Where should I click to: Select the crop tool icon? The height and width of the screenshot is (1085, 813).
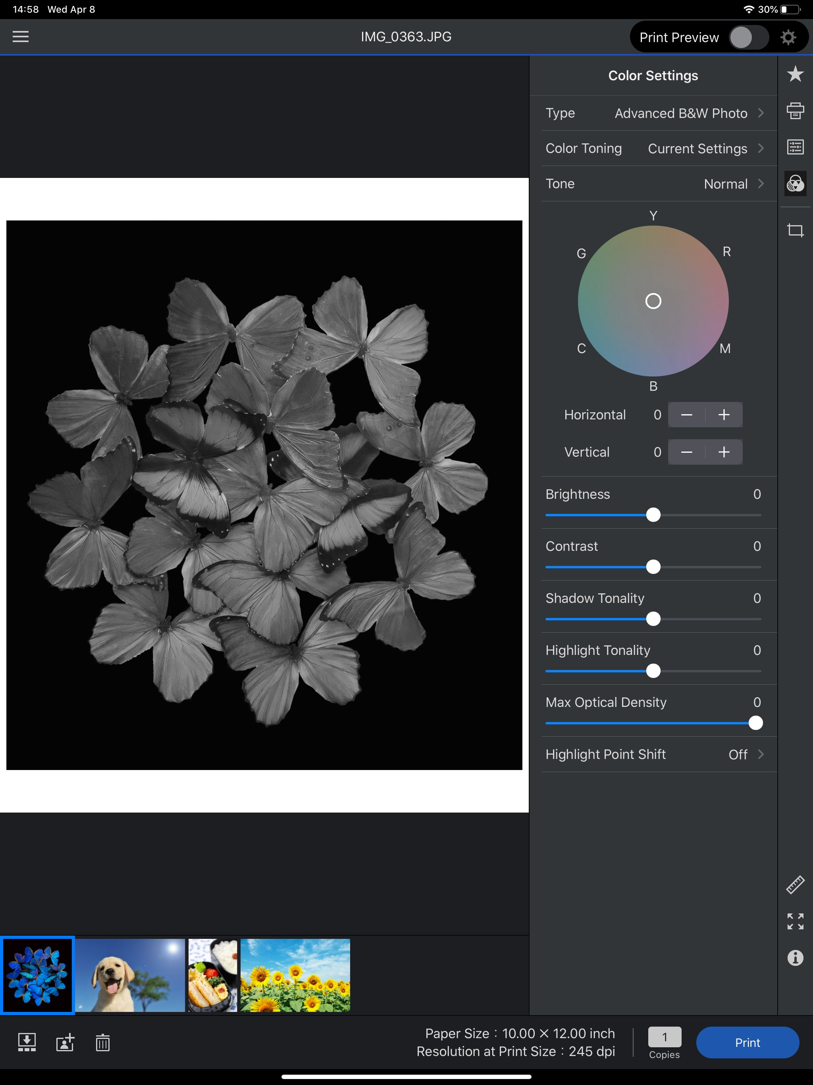coord(795,230)
